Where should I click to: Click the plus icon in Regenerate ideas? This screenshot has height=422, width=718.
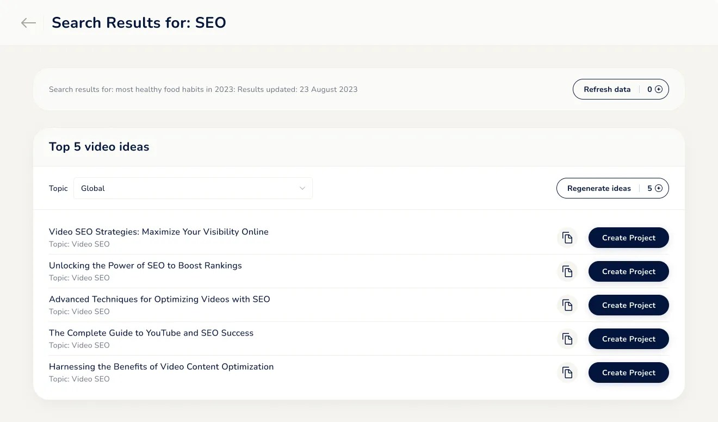tap(659, 188)
